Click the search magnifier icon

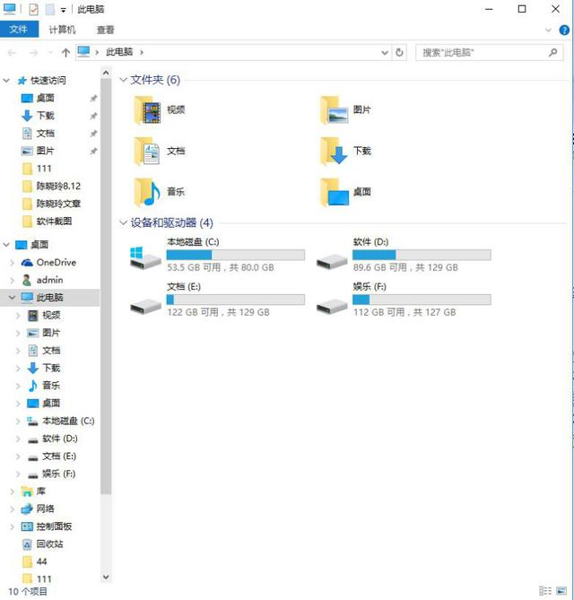pos(552,52)
